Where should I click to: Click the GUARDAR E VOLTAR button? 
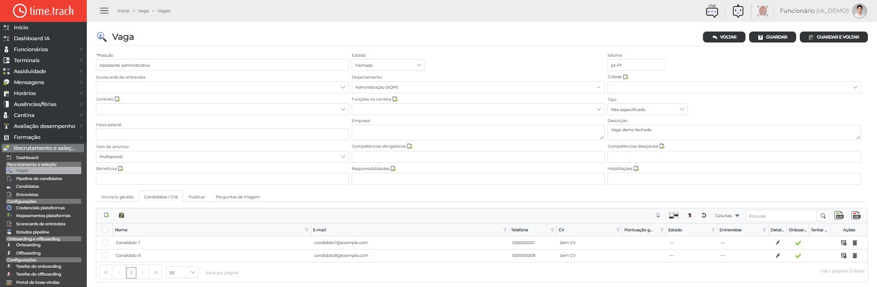834,37
